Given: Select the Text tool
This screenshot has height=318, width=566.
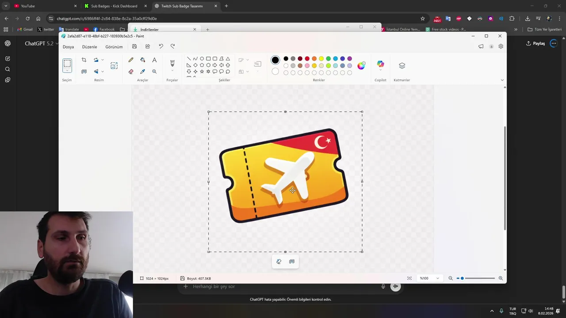Looking at the screenshot, I should tap(154, 60).
